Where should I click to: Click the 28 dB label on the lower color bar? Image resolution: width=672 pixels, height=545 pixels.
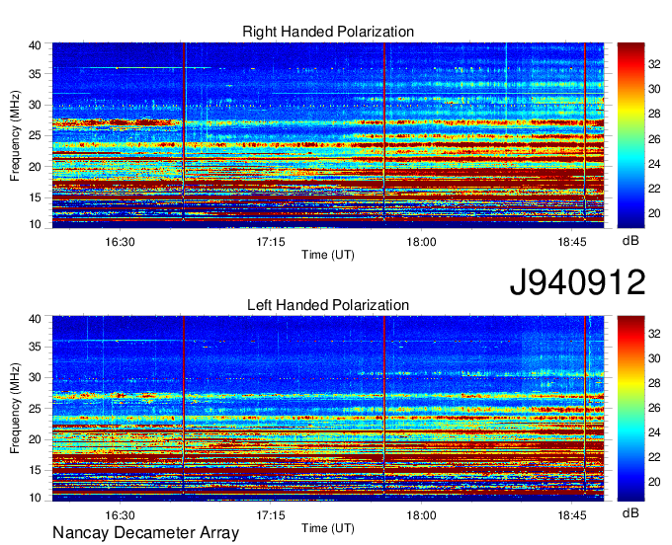(654, 383)
